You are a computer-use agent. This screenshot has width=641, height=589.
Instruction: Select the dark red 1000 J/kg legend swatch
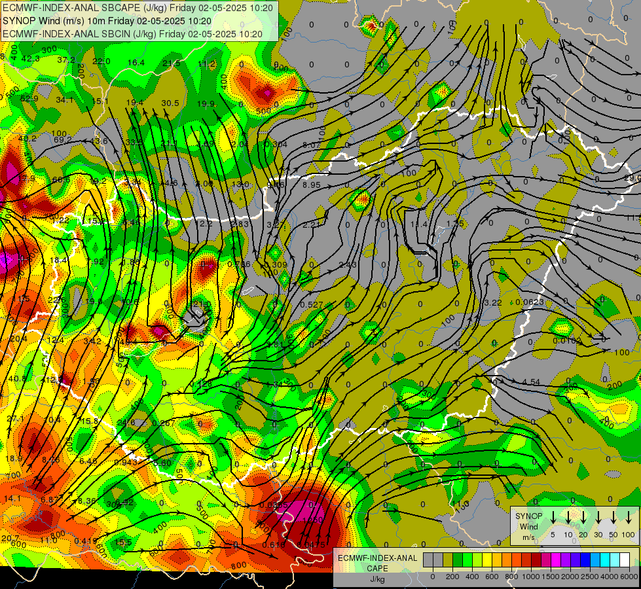coord(537,560)
